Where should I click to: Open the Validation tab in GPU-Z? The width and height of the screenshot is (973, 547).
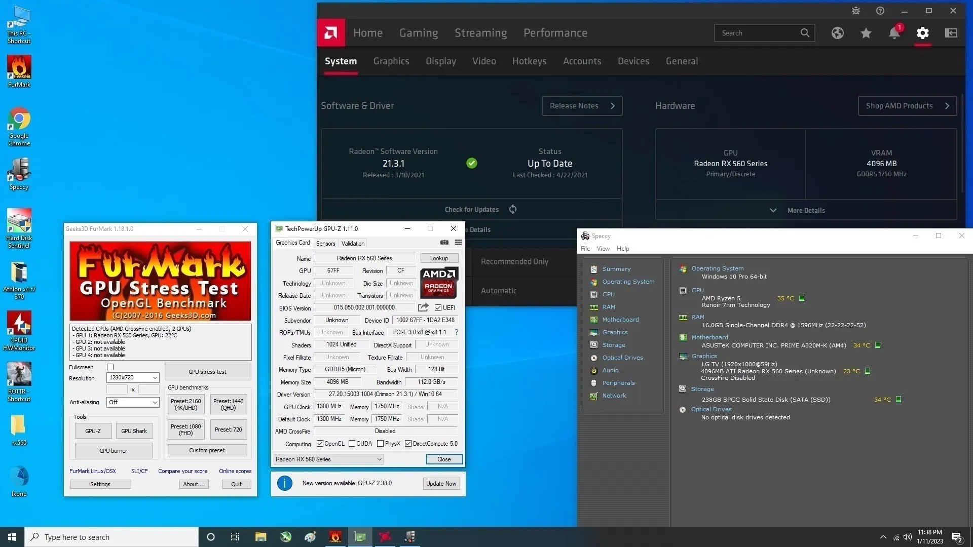pyautogui.click(x=353, y=244)
